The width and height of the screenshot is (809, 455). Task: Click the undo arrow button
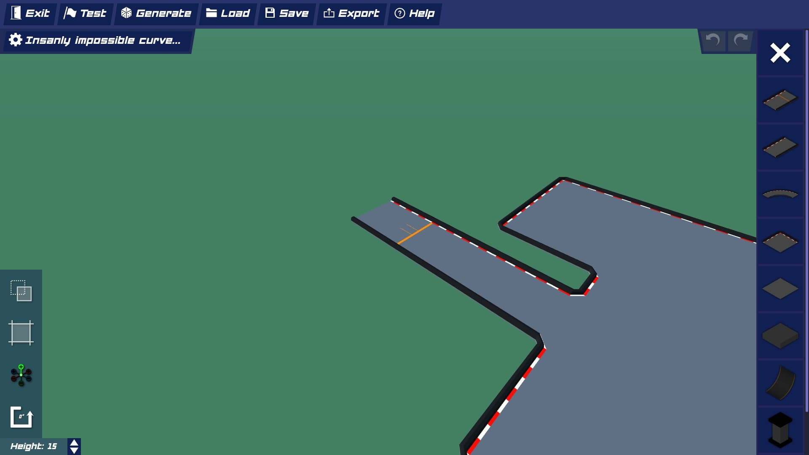713,40
